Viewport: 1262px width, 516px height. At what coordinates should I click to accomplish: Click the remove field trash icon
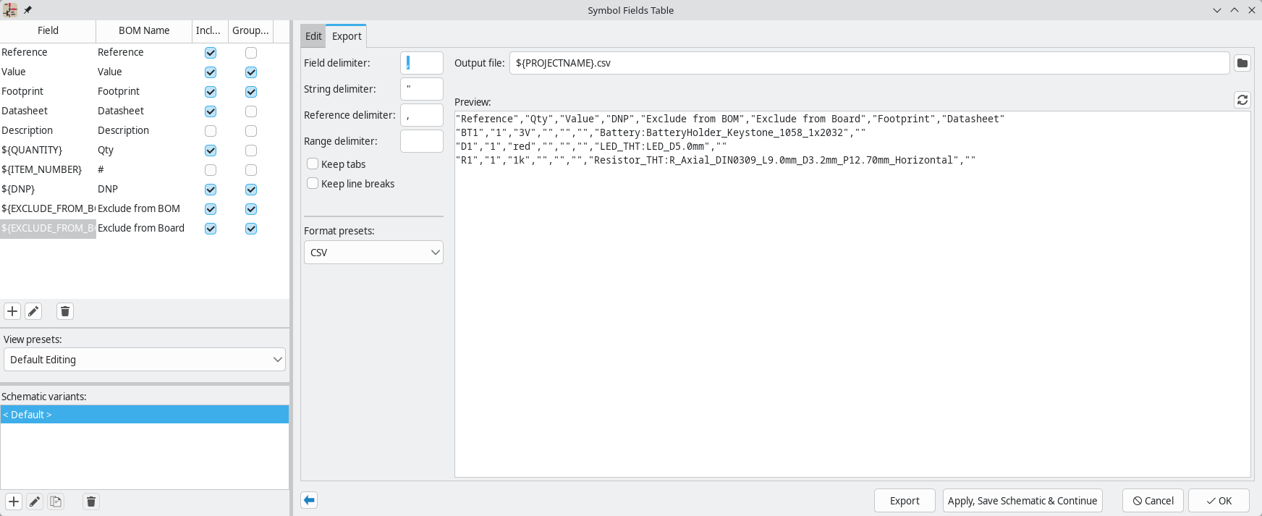[x=65, y=311]
